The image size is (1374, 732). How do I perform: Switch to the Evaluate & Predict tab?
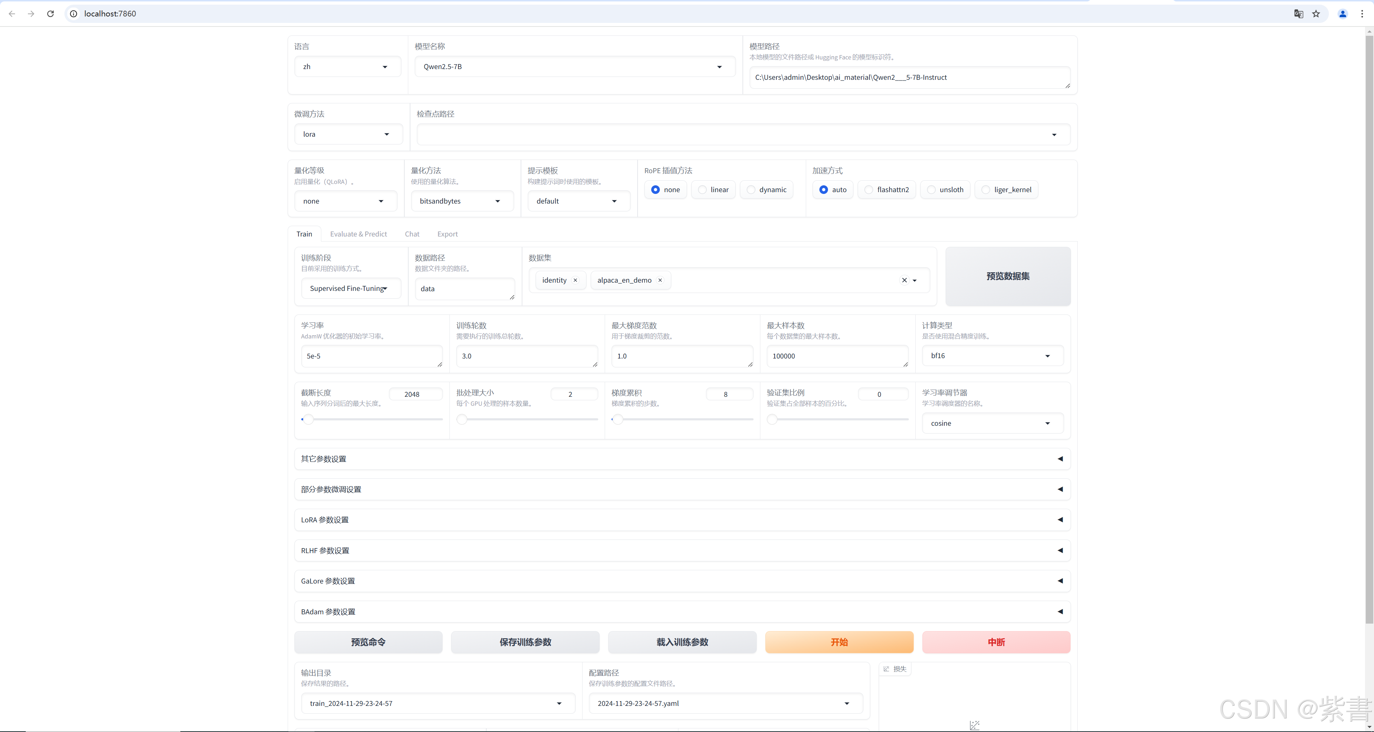358,234
